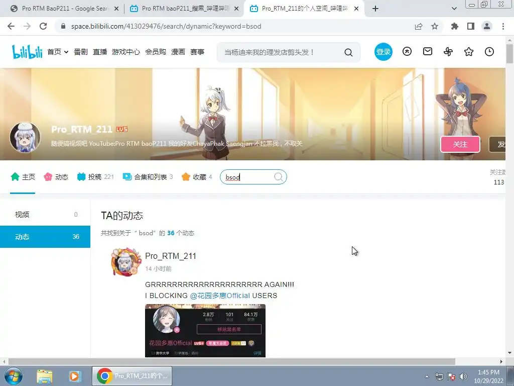Open the 大会员 membership icon

[407, 52]
